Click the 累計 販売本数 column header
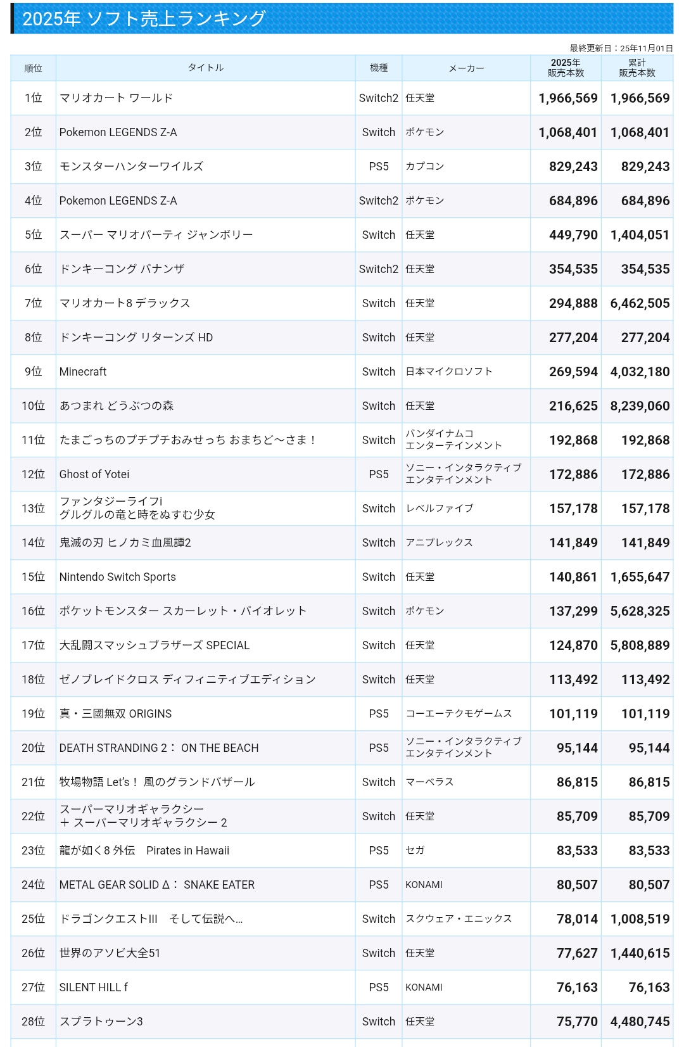The height and width of the screenshot is (1047, 684). tap(637, 68)
